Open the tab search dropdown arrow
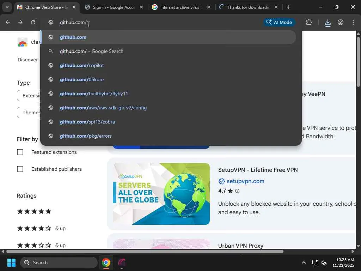361x271 pixels. coord(7,7)
